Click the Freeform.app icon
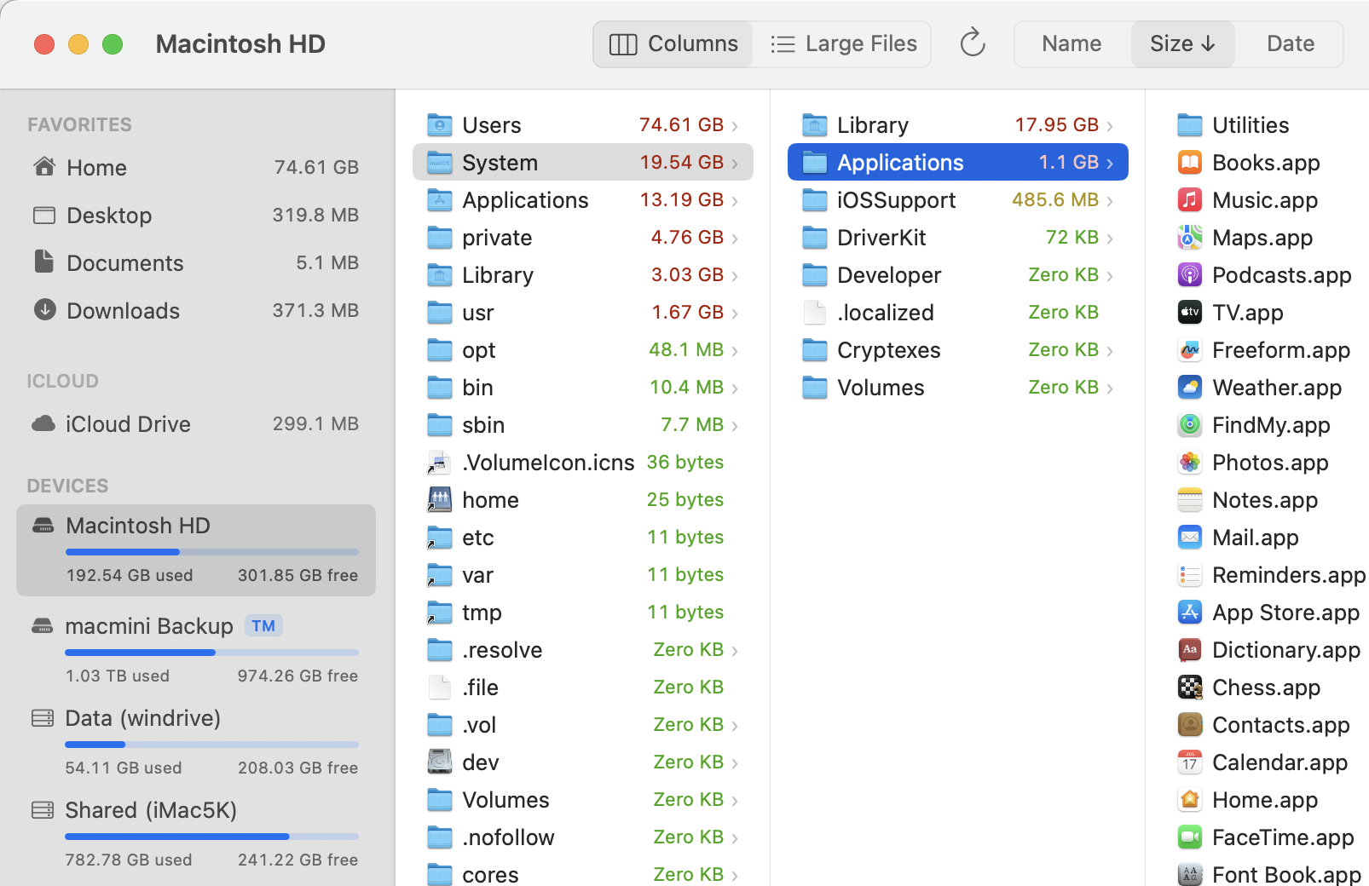The image size is (1369, 886). (1190, 350)
